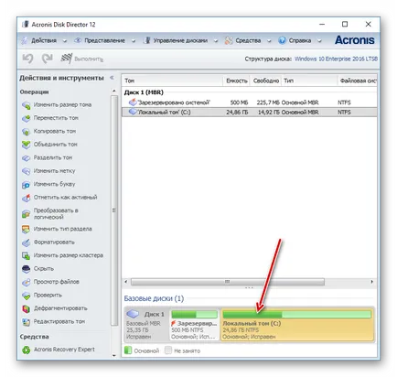
Task: Open the Acronis Recovery Expert icon
Action: [x=27, y=350]
